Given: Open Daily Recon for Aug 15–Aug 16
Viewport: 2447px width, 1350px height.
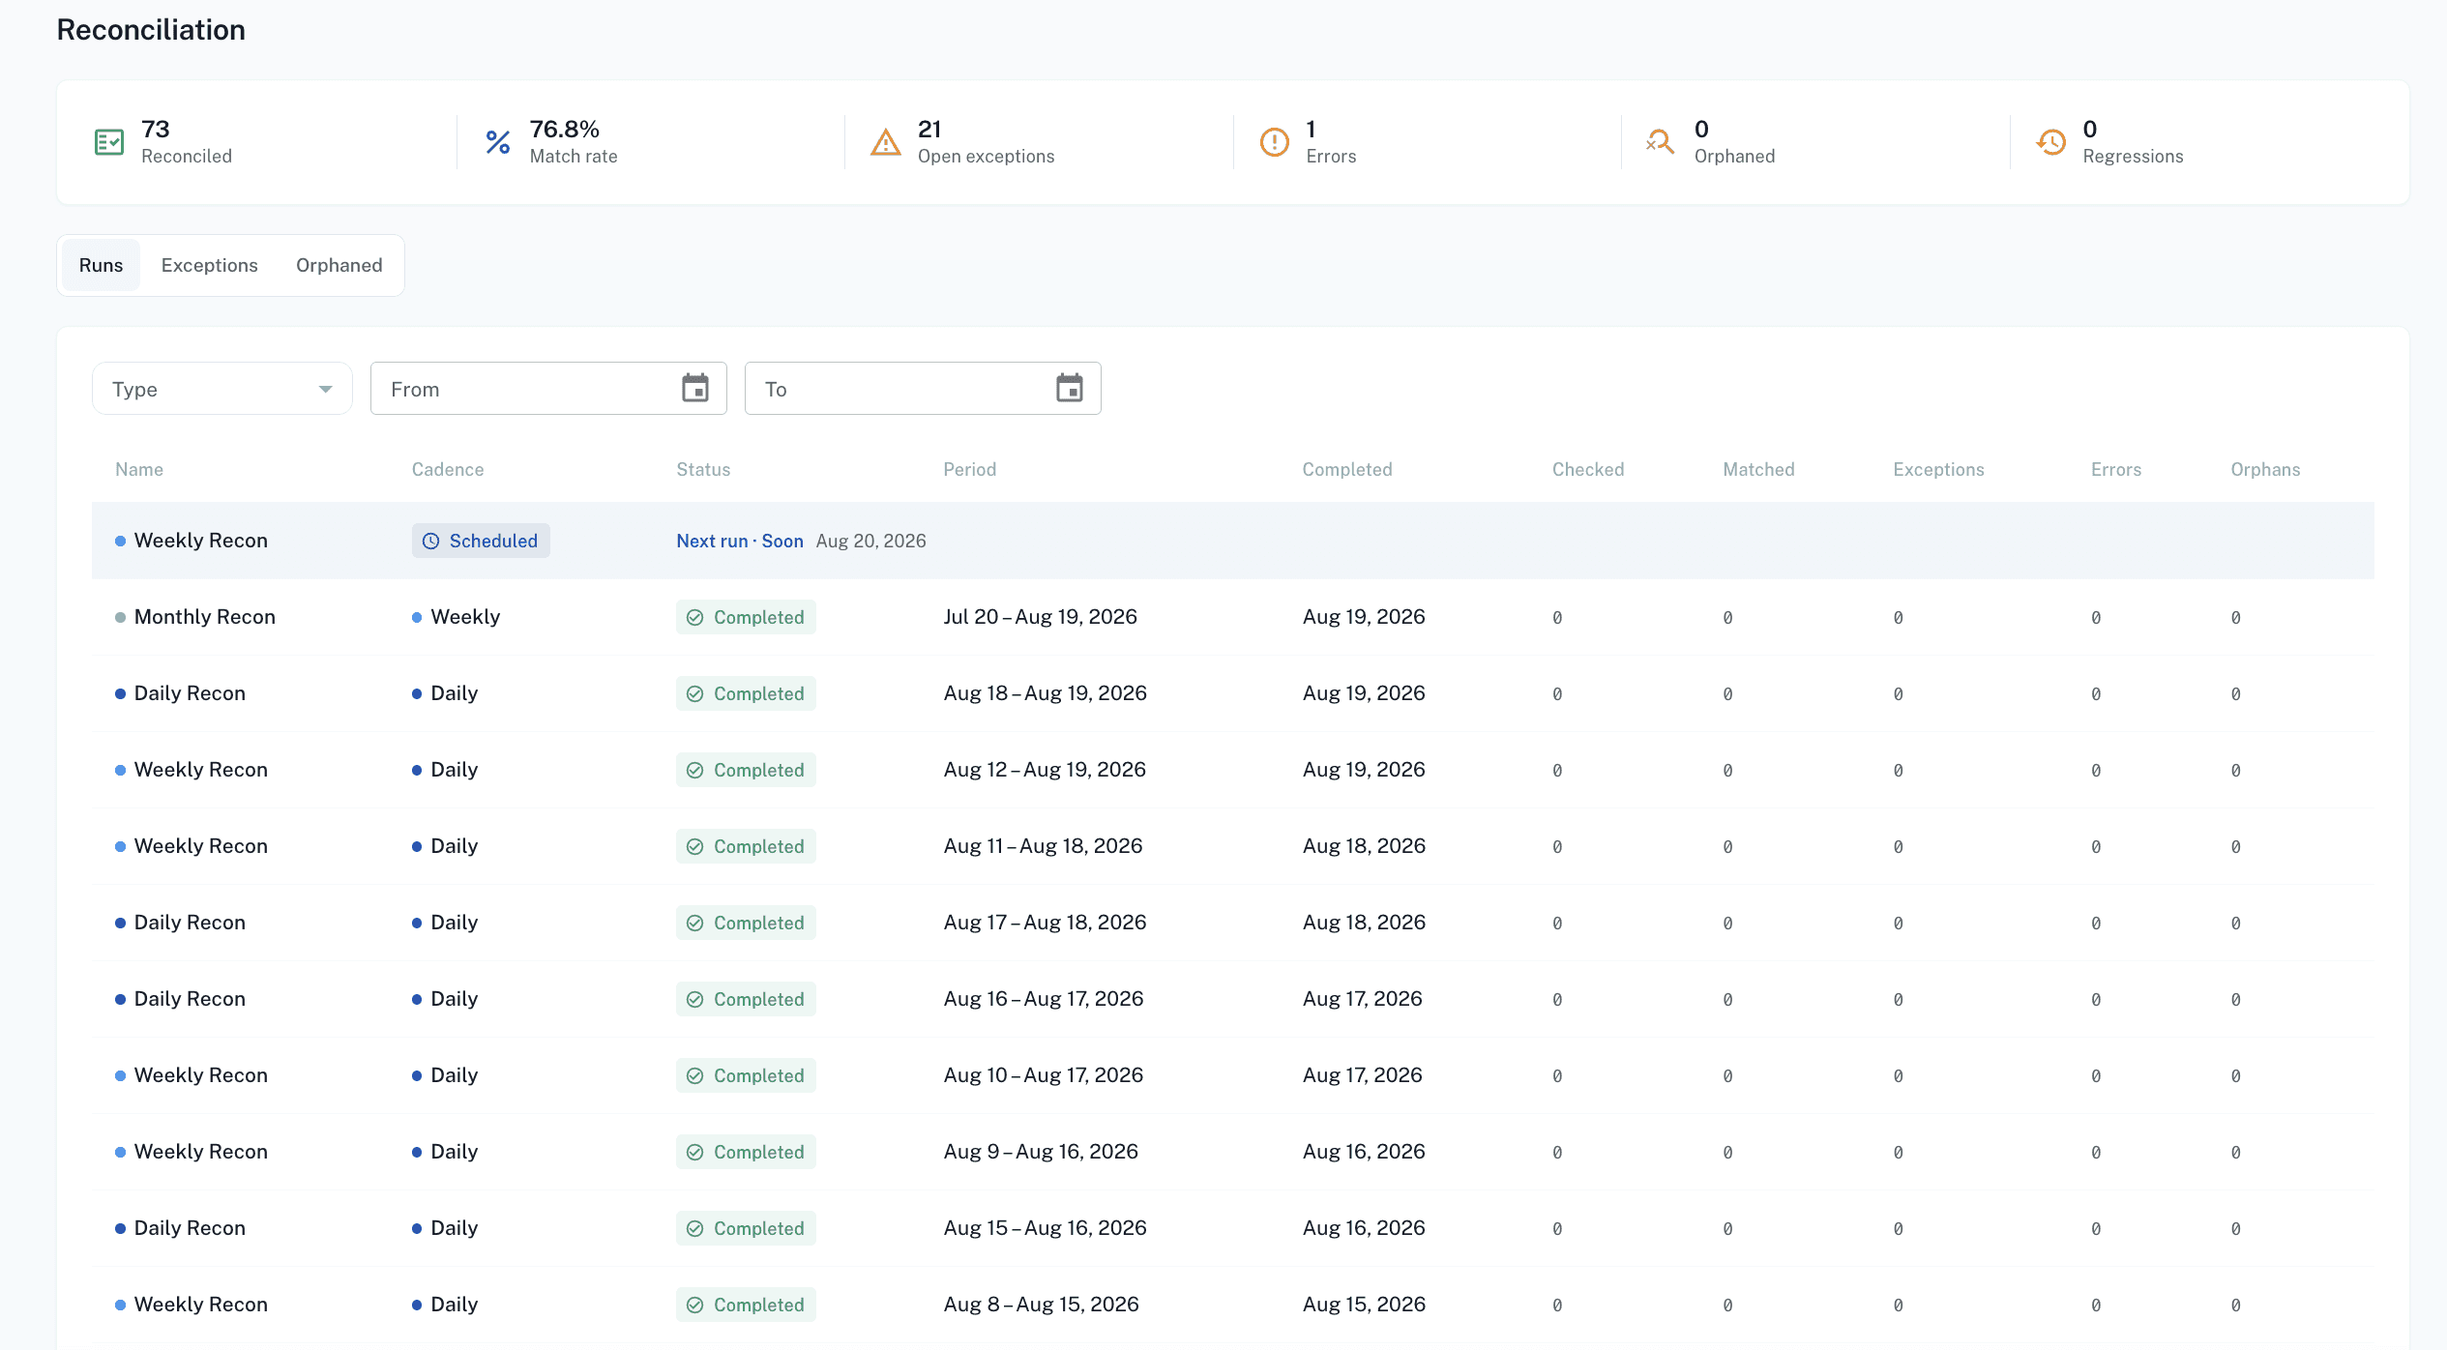Looking at the screenshot, I should tap(1233, 1228).
